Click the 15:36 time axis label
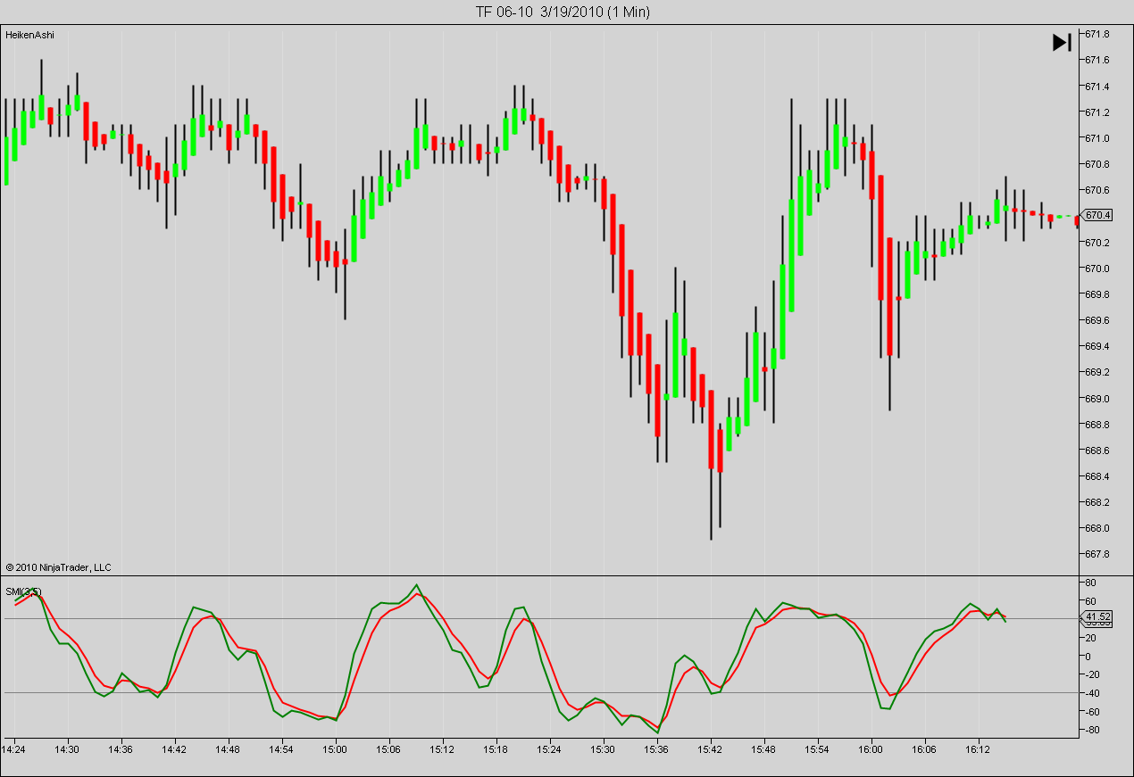Viewport: 1134px width, 777px height. tap(657, 749)
